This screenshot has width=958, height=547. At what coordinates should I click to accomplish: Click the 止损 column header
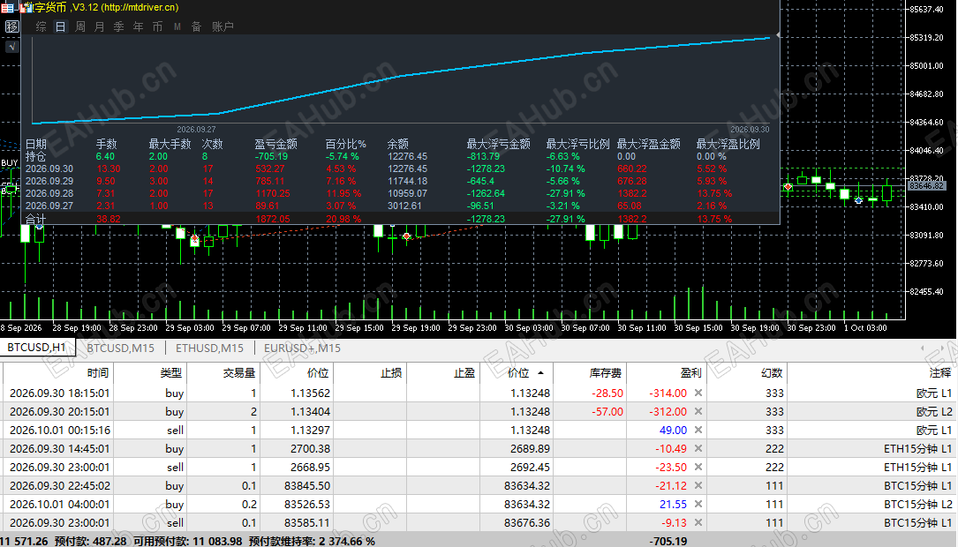coord(370,372)
